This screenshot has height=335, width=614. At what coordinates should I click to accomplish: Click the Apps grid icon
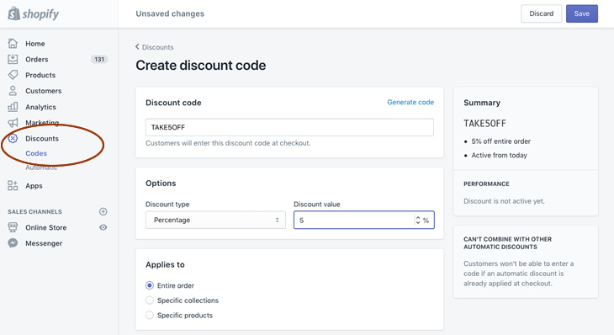[13, 186]
